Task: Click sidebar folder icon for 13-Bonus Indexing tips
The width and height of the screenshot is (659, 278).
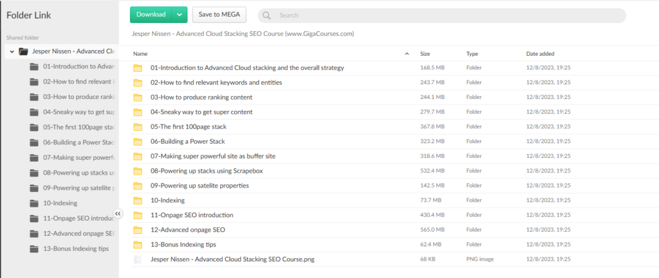Action: point(34,248)
